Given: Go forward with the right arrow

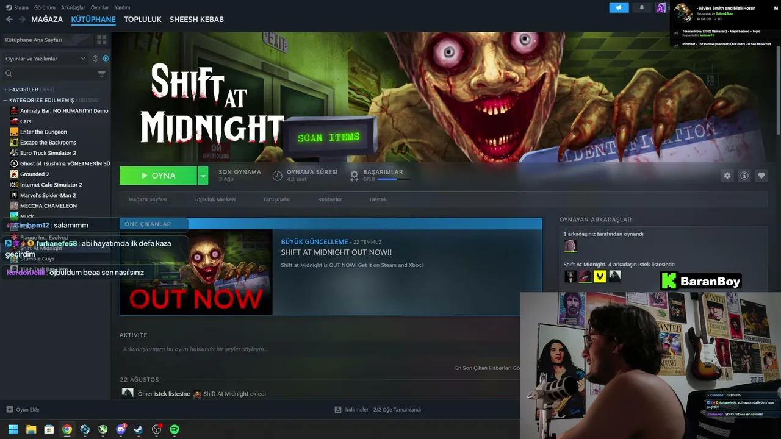Looking at the screenshot, I should [x=22, y=20].
